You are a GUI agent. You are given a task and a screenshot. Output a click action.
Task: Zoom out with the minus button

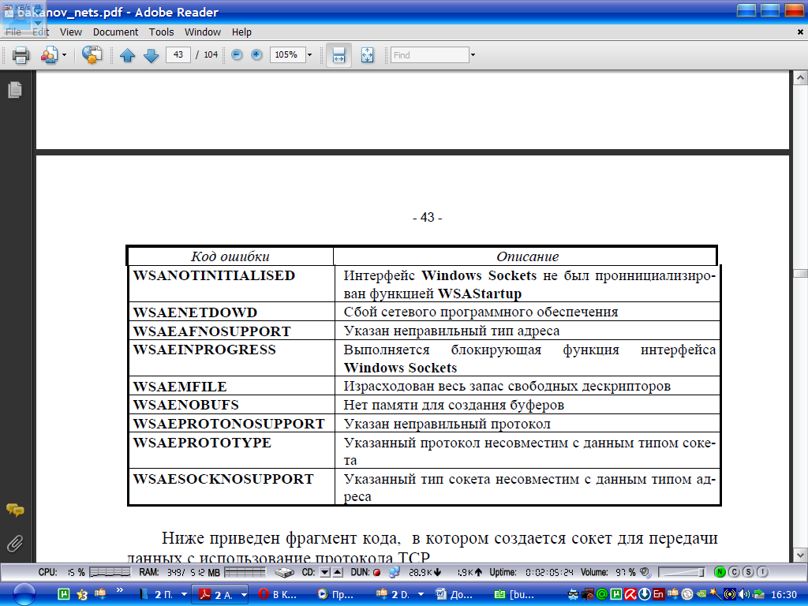pos(237,54)
